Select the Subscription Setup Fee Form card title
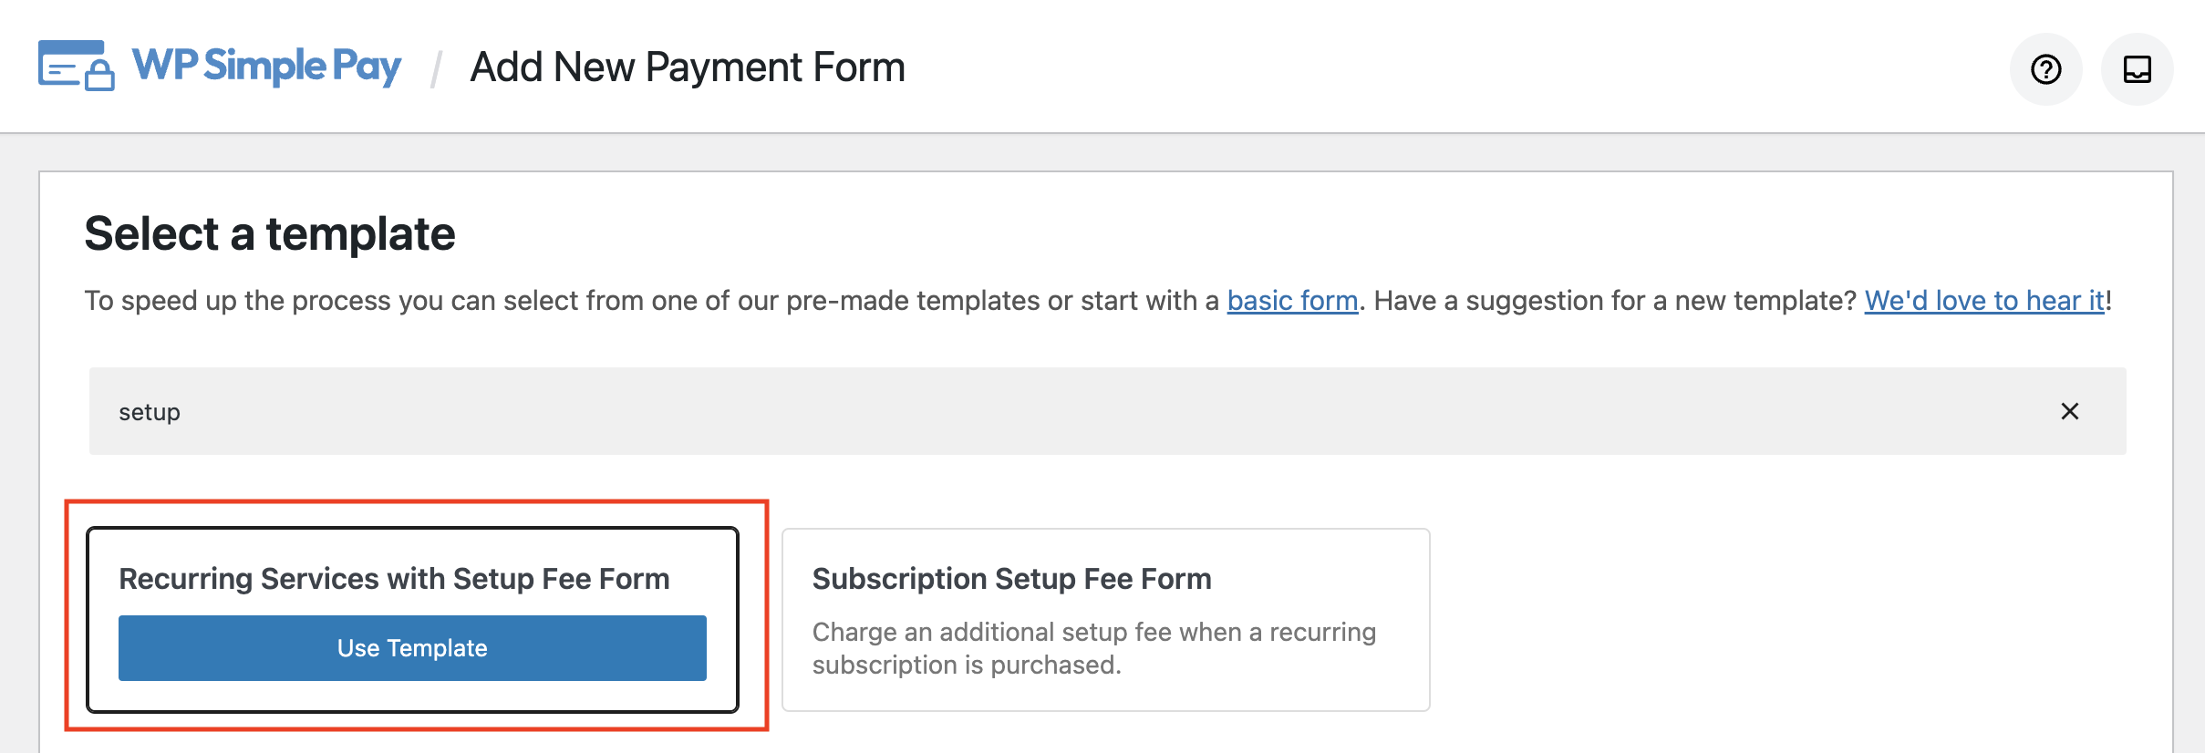The image size is (2205, 753). 1011,579
